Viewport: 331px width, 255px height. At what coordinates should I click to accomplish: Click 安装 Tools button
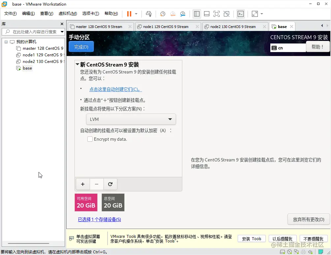pos(252,239)
